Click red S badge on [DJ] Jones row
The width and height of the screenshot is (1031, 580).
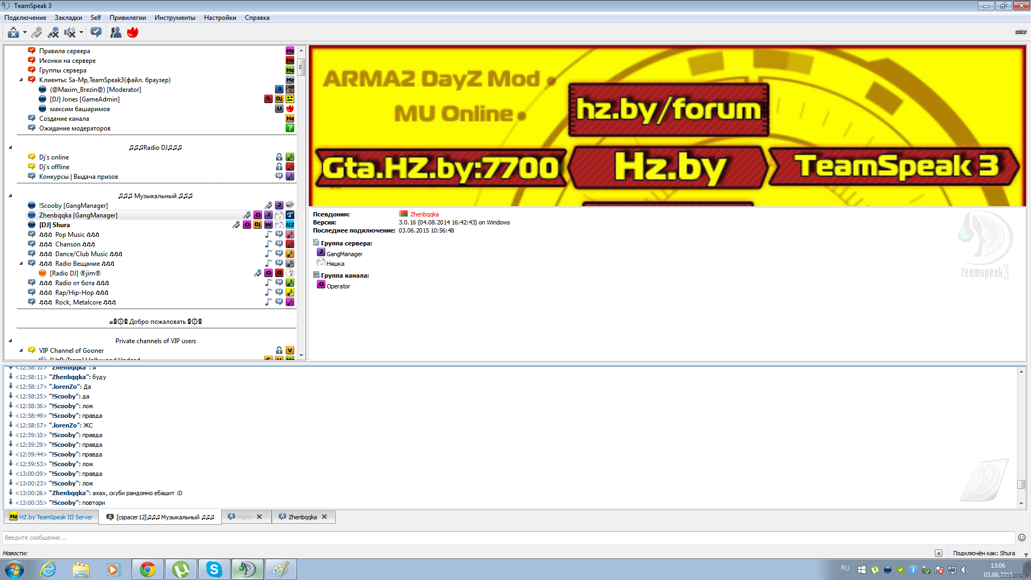[268, 99]
